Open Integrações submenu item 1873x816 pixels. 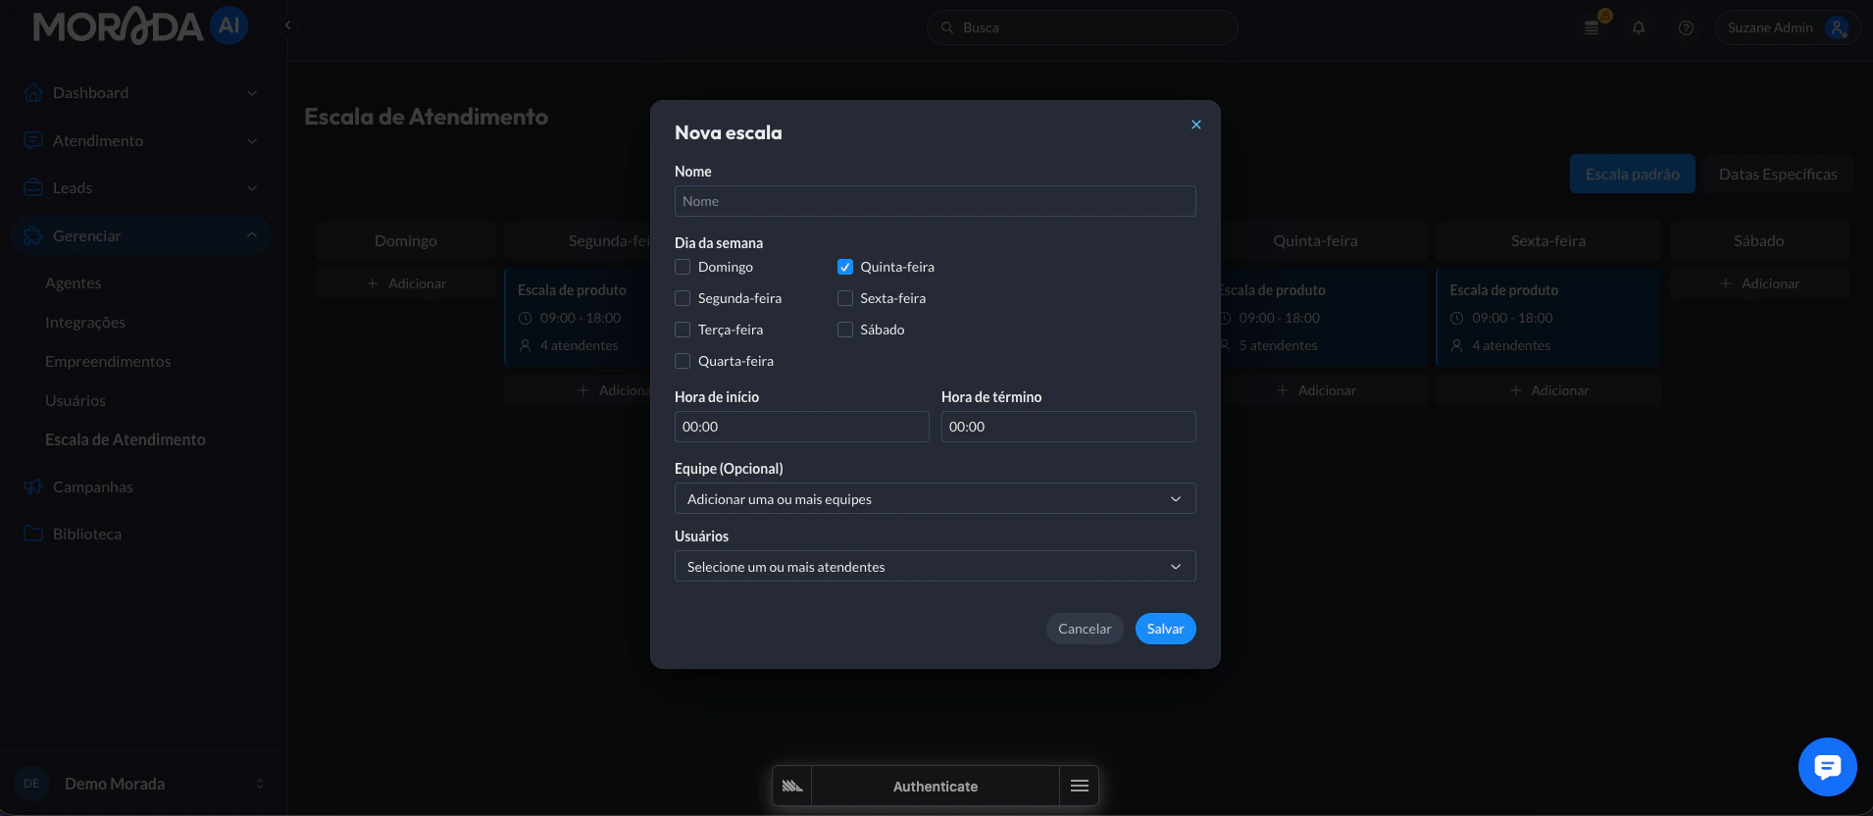click(85, 322)
